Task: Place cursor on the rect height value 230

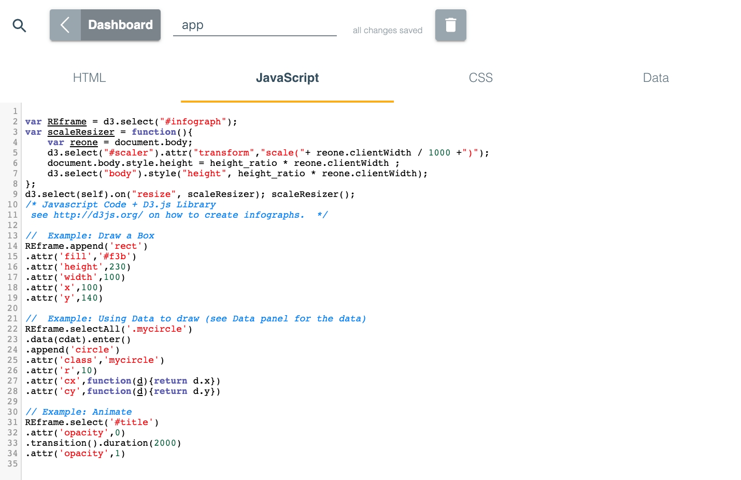Action: point(118,267)
